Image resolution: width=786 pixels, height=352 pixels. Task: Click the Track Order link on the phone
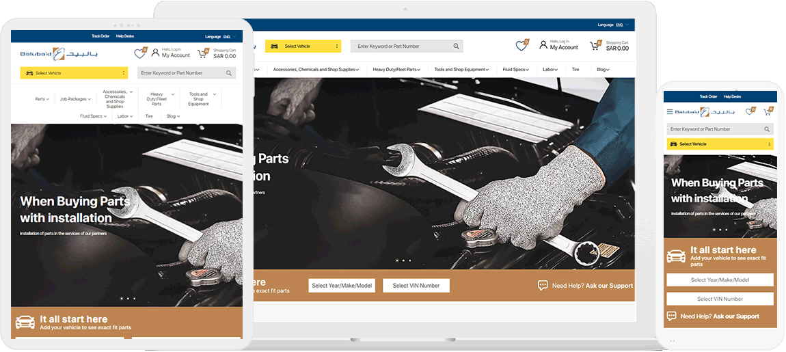[709, 97]
